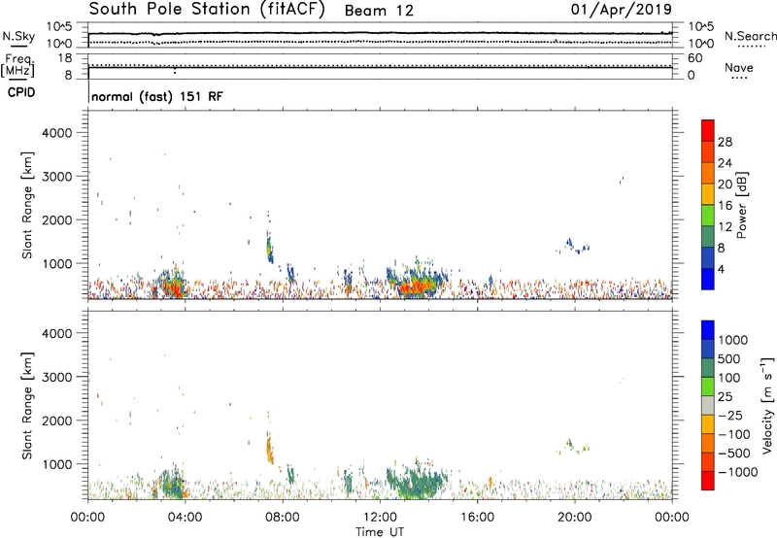Click the -500 velocity colorbar label
This screenshot has height=538, width=777.
tap(734, 454)
